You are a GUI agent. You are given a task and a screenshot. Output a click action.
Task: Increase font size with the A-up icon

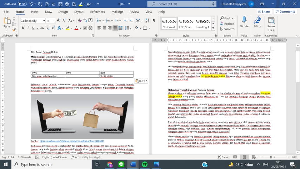click(x=59, y=21)
